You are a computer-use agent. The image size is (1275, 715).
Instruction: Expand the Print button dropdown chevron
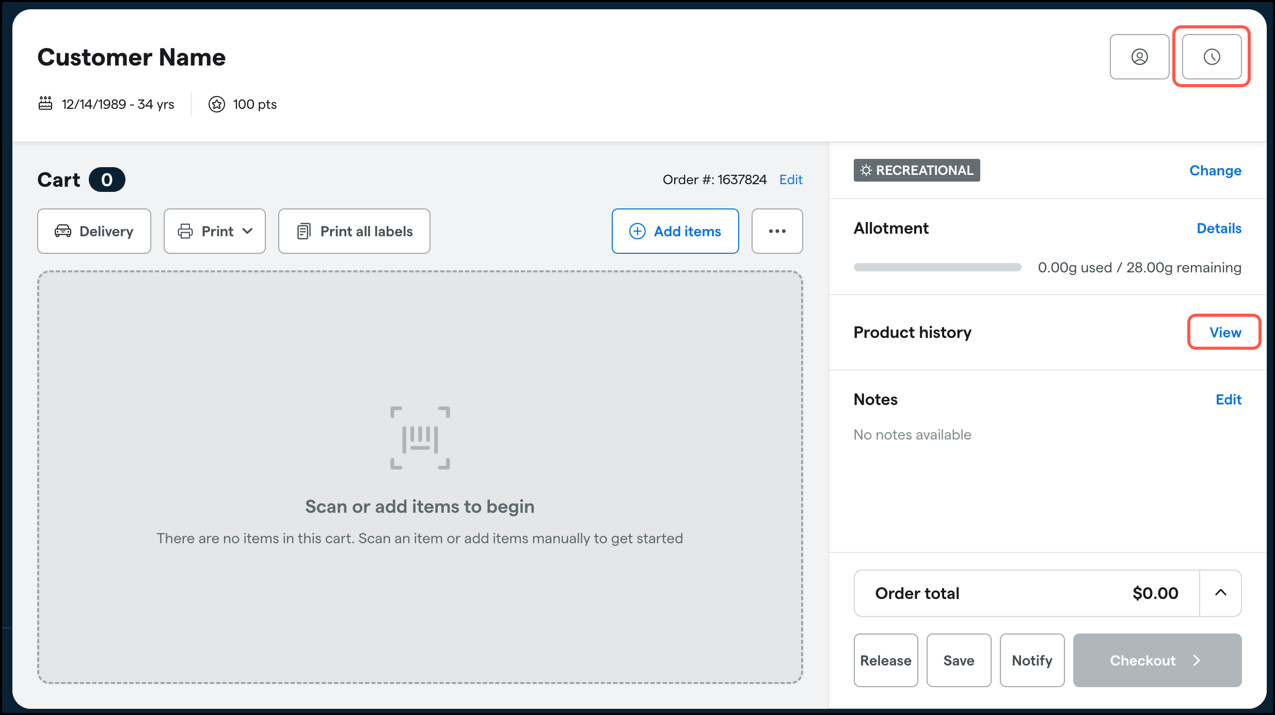tap(247, 231)
